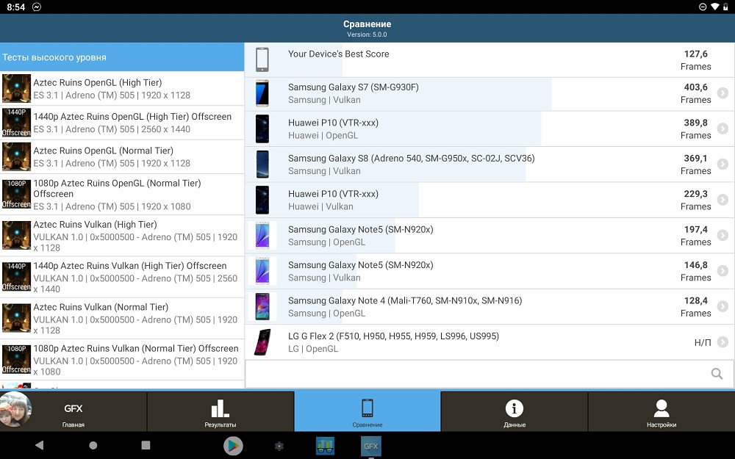Click the 403,6 Frames score
The height and width of the screenshot is (459, 735).
click(695, 93)
